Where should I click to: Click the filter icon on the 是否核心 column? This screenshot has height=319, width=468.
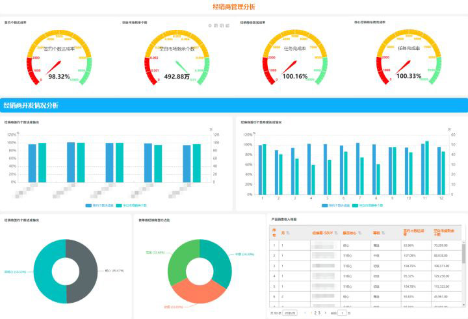pyautogui.click(x=359, y=233)
